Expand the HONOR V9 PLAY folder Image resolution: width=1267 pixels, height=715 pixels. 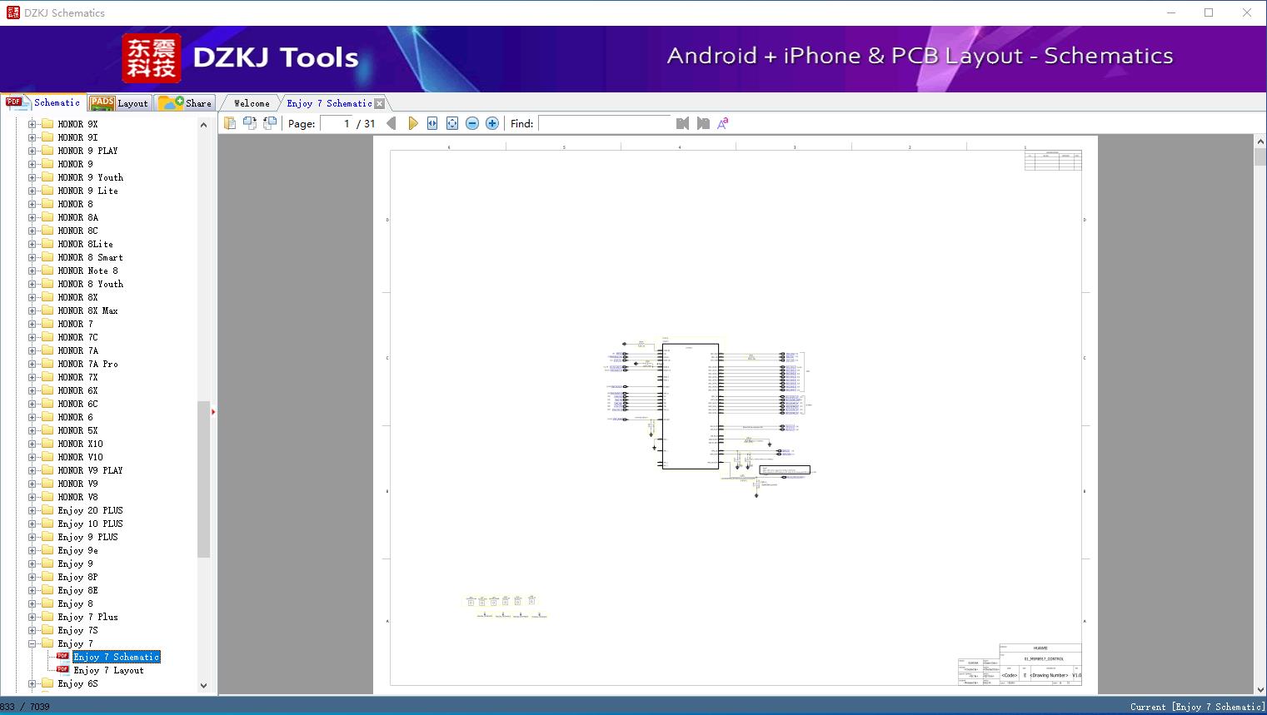(x=32, y=470)
